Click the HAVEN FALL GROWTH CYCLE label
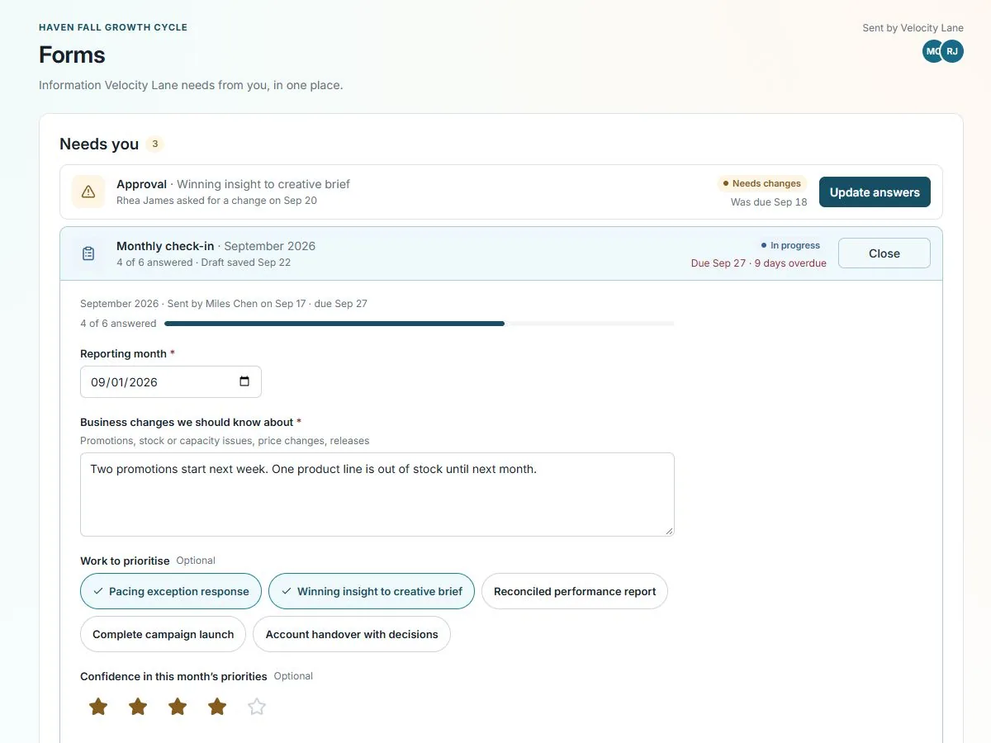Viewport: 991px width, 743px height. point(113,27)
